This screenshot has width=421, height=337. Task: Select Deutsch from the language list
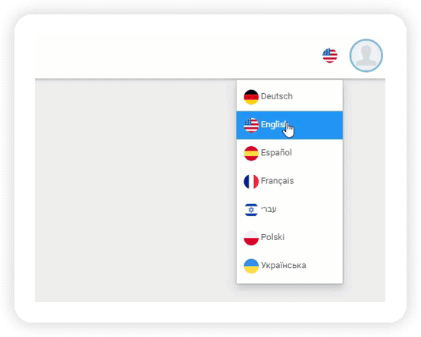coord(290,96)
